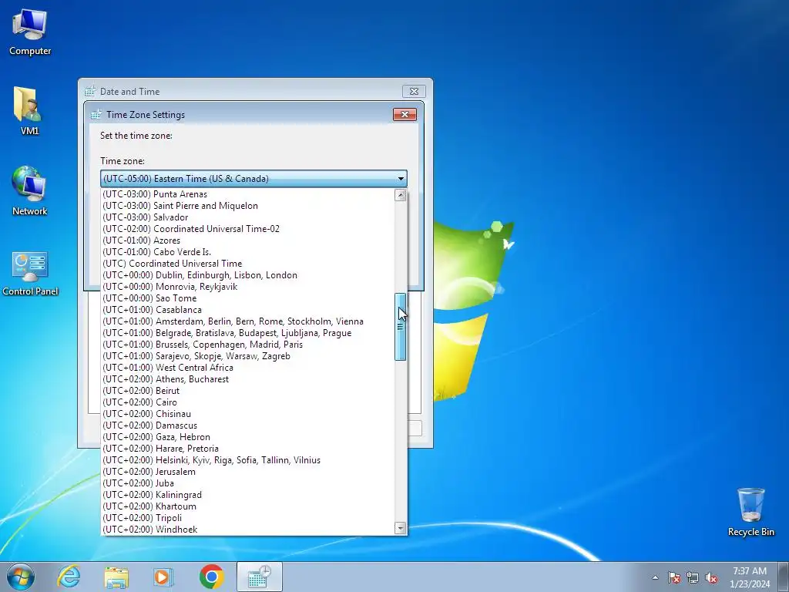The height and width of the screenshot is (592, 789).
Task: Select (UTC-01:00) Azores
Action: click(248, 240)
